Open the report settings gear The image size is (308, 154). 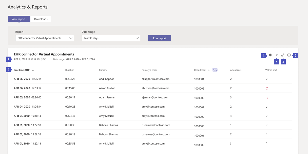coord(289,55)
